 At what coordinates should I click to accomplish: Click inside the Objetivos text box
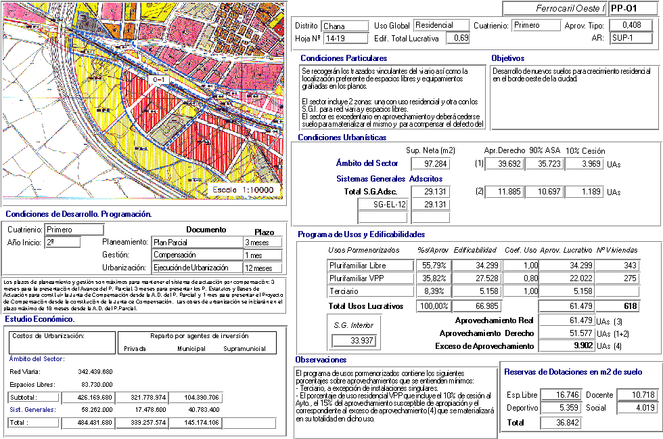coord(574,96)
